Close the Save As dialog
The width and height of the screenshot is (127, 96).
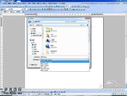coord(88,18)
